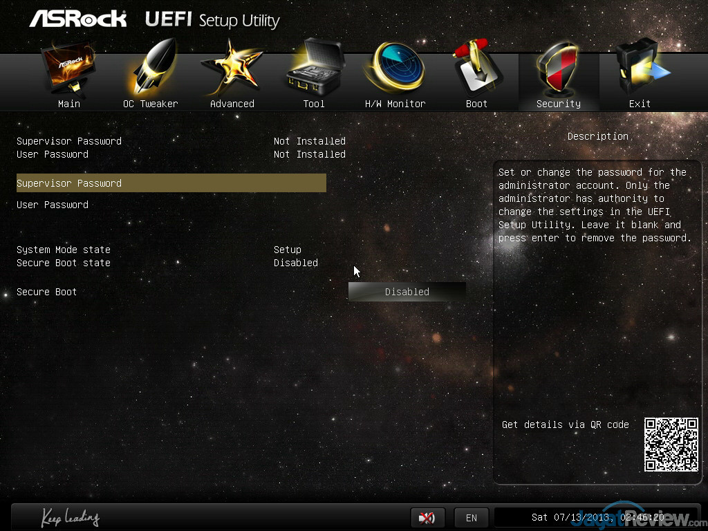
Task: Open the Main monitor icon
Action: click(68, 69)
